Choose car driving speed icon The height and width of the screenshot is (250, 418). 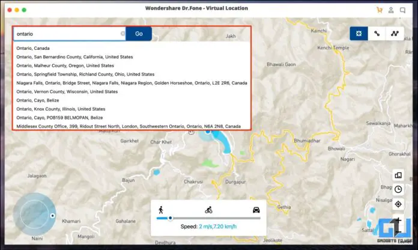256,210
